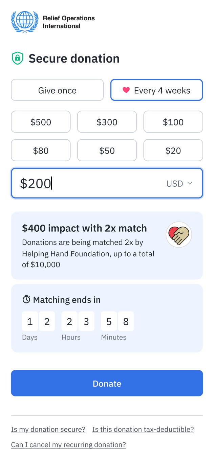214x460 pixels.
Task: Open the USD currency dropdown
Action: coord(179,183)
